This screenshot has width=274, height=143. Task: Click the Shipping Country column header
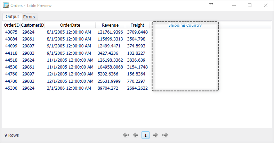185,25
